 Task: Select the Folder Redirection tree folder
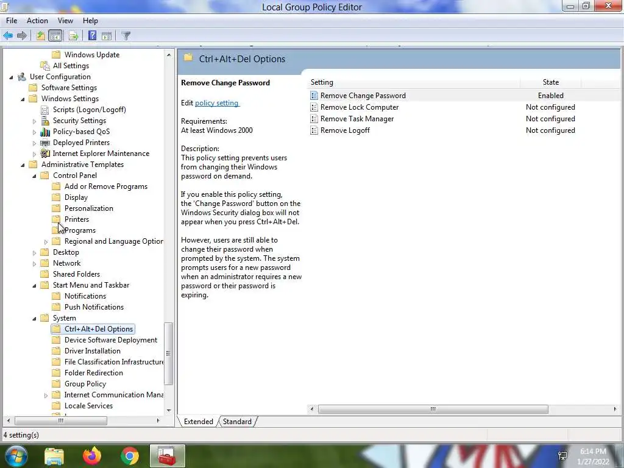[93, 373]
